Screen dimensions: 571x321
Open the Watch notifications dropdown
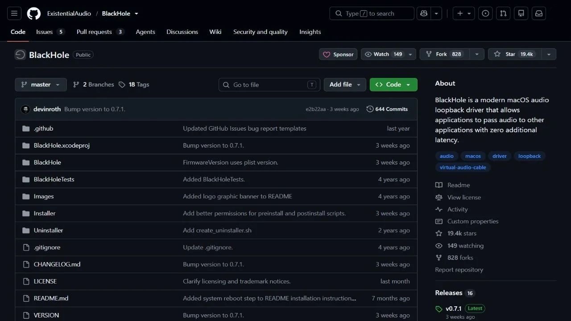pos(388,54)
